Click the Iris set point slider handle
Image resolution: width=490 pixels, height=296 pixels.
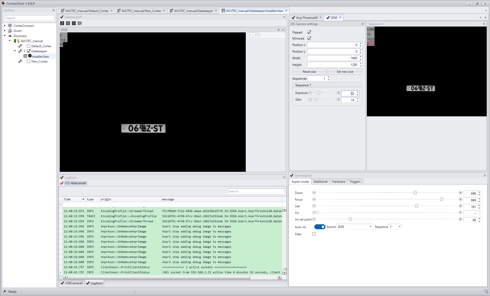(x=350, y=219)
